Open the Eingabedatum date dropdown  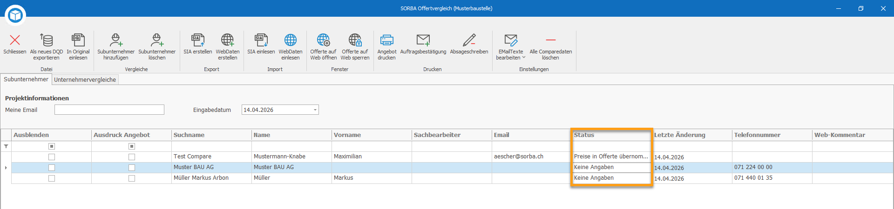[315, 110]
